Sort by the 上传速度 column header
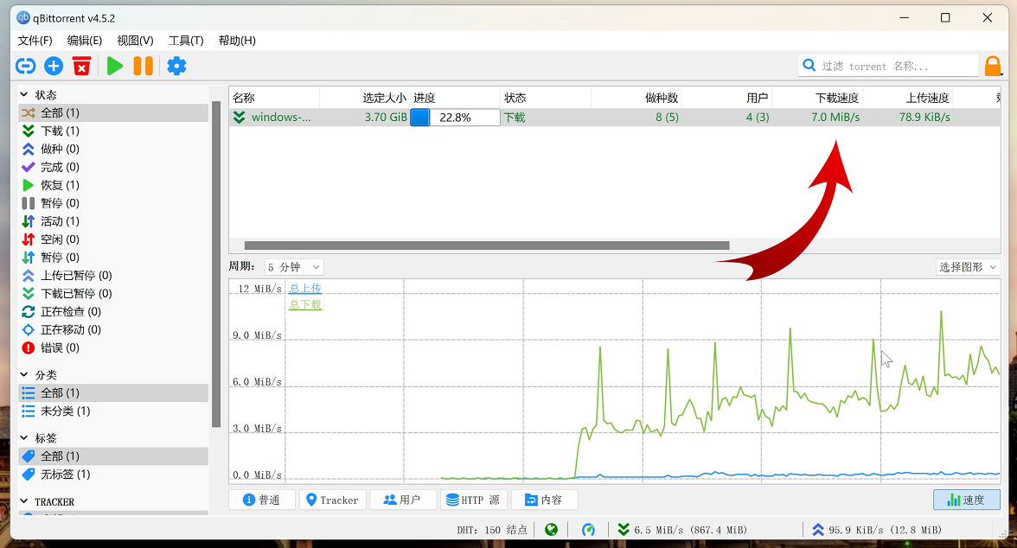The height and width of the screenshot is (548, 1017). (907, 98)
